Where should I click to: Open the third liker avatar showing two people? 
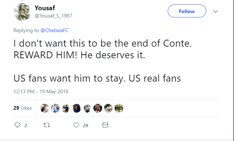(66, 108)
